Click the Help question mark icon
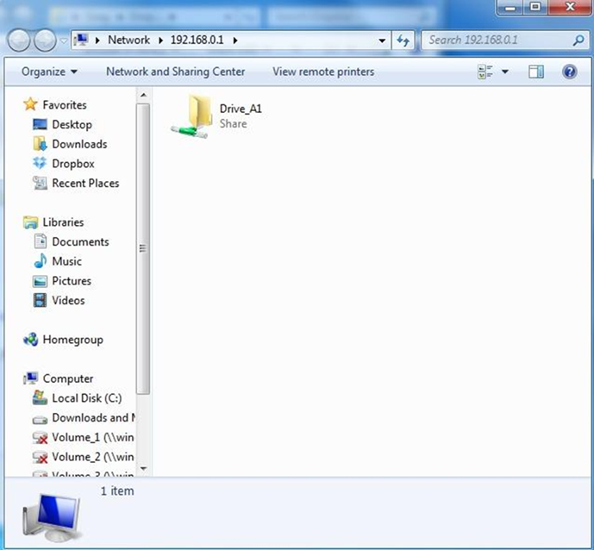This screenshot has width=594, height=550. pyautogui.click(x=569, y=72)
